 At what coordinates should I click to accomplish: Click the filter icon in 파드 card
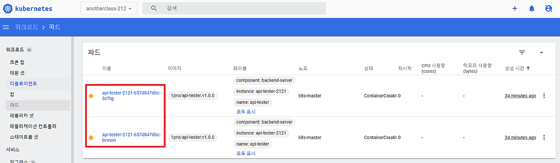522,52
